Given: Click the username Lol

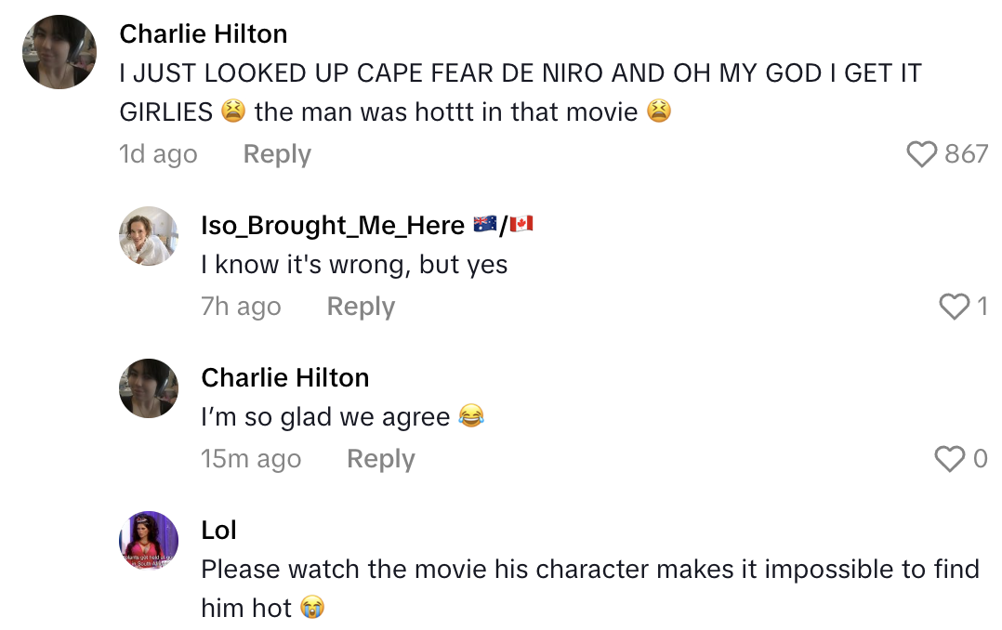Looking at the screenshot, I should 218,530.
